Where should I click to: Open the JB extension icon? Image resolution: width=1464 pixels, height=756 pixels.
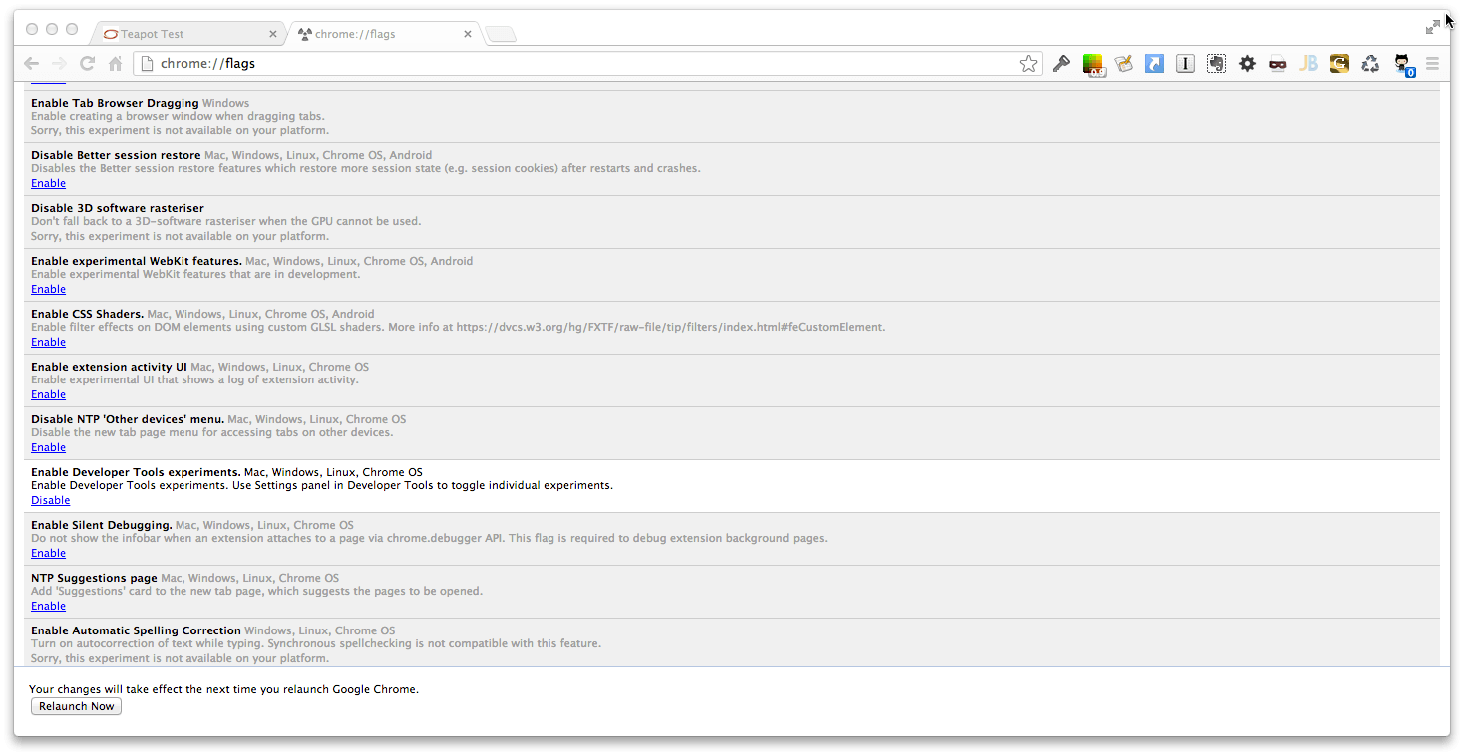click(1308, 64)
